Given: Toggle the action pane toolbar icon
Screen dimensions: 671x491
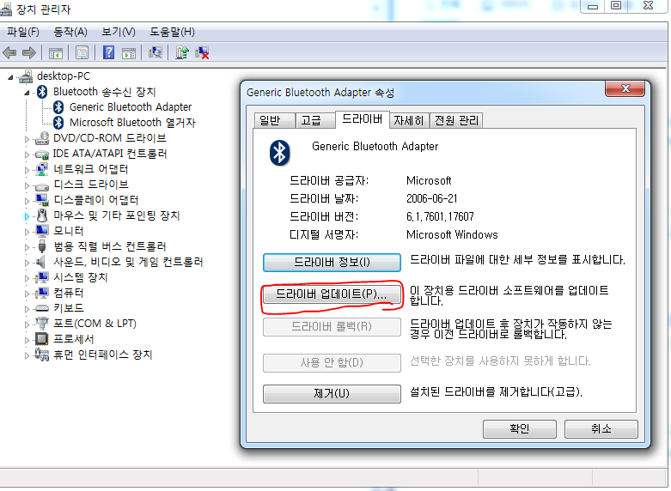Looking at the screenshot, I should pyautogui.click(x=129, y=52).
